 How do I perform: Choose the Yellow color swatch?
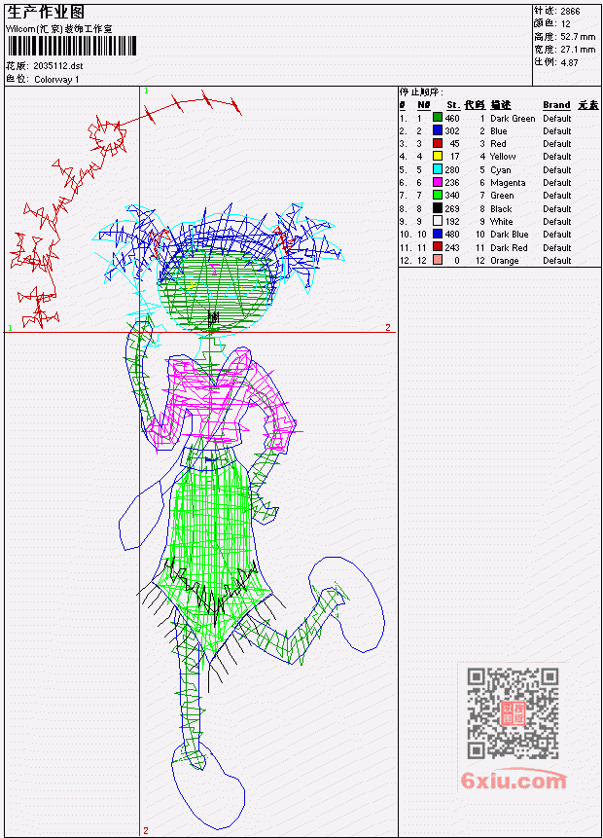pos(438,157)
